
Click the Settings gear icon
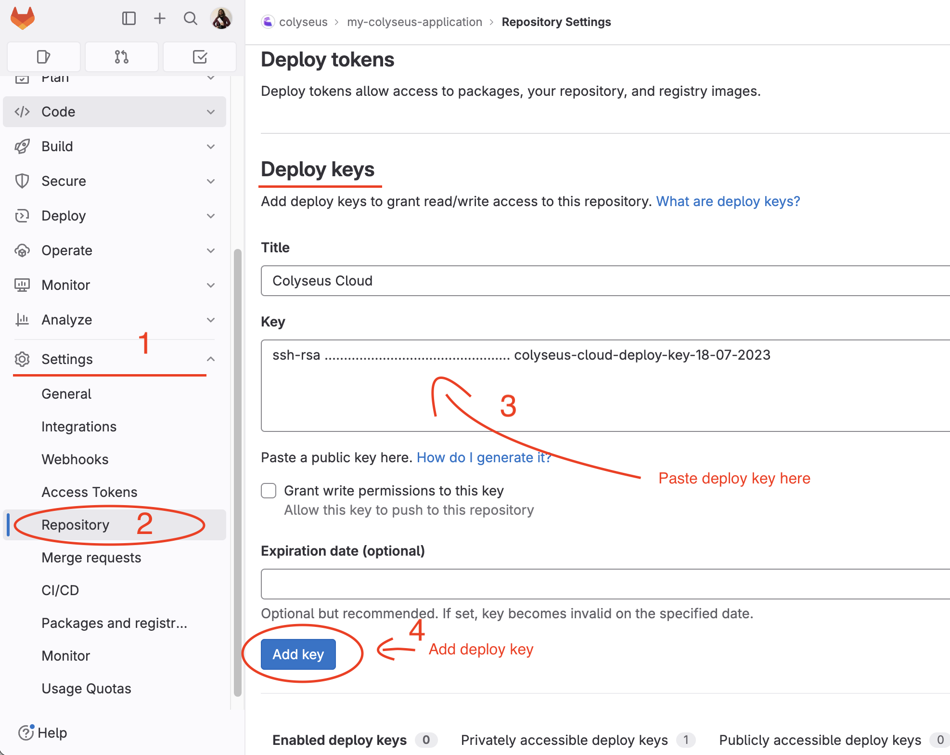pyautogui.click(x=22, y=359)
